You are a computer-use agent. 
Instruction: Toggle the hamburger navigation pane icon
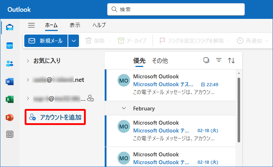(31, 25)
